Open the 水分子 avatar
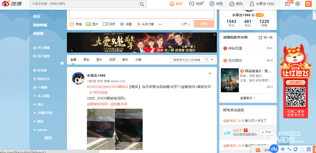Viewport: 316px width, 153px height. click(x=227, y=132)
